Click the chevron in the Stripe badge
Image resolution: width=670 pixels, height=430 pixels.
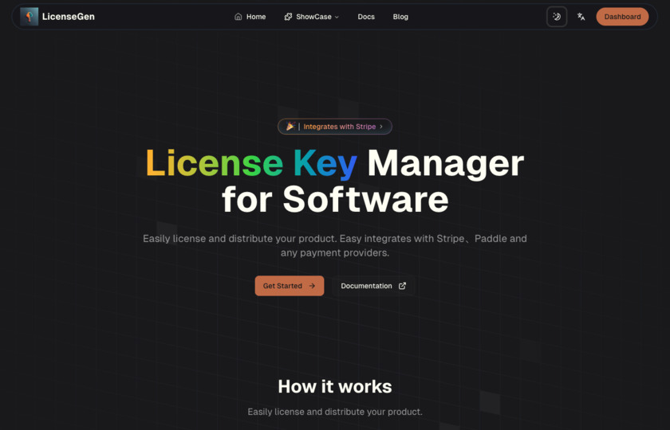[x=381, y=127]
